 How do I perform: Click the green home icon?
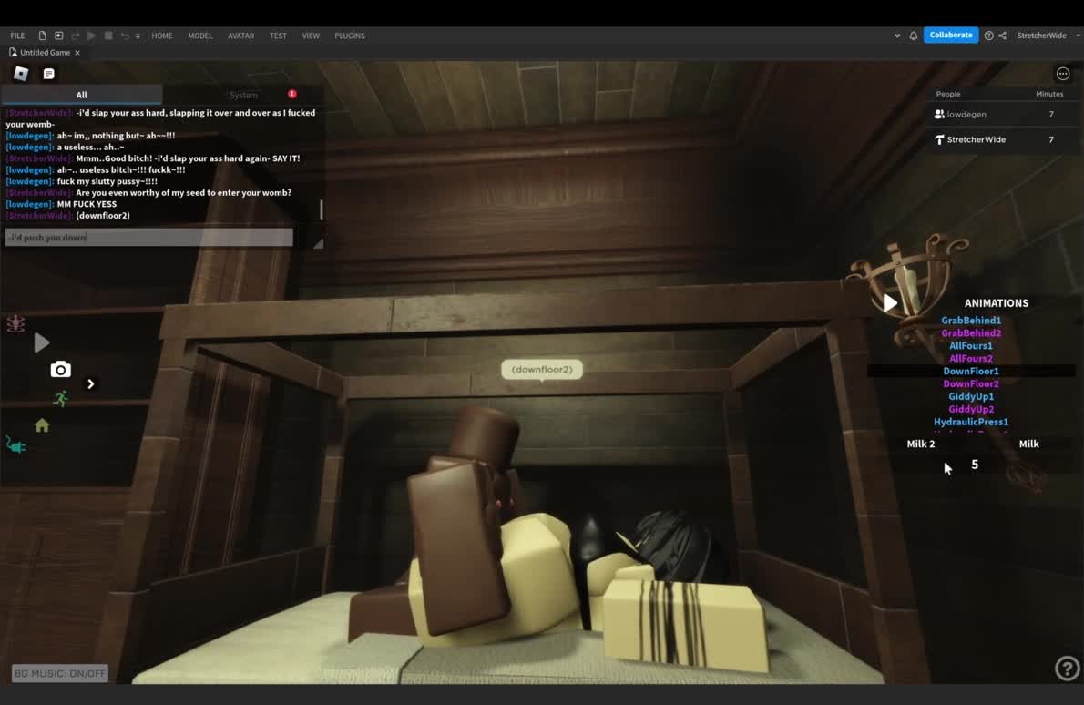click(42, 425)
